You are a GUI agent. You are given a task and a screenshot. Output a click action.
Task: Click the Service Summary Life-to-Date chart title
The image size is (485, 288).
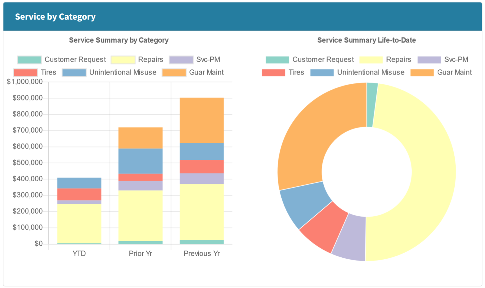click(366, 40)
